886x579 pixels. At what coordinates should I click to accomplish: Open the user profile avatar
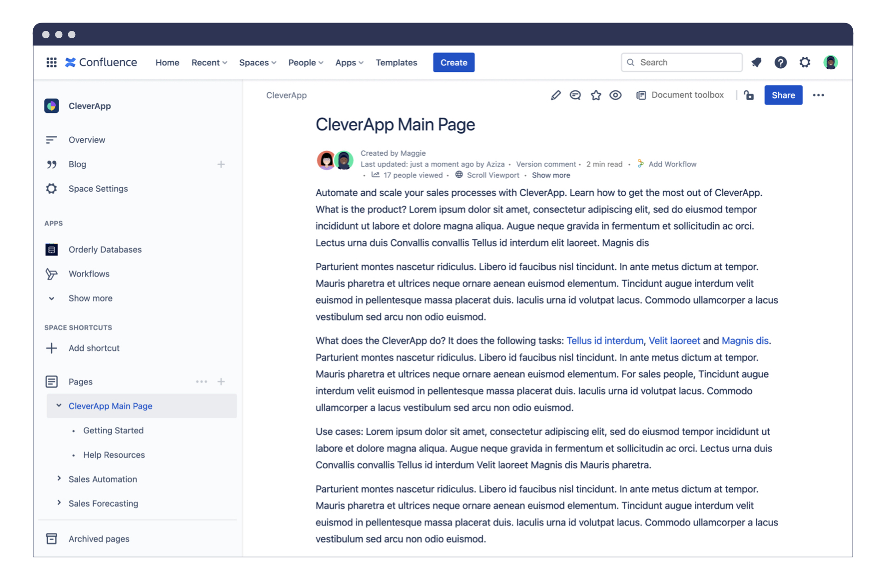[831, 62]
